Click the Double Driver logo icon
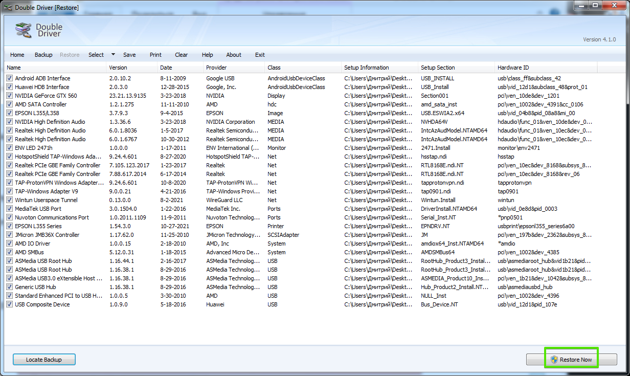 click(x=24, y=31)
